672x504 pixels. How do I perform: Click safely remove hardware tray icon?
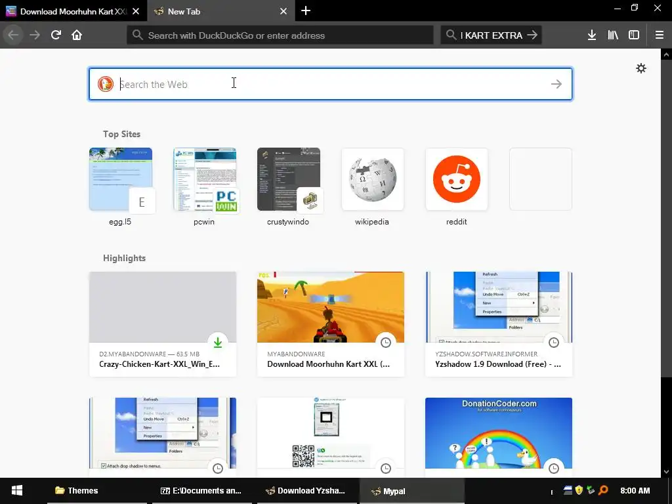pos(591,490)
